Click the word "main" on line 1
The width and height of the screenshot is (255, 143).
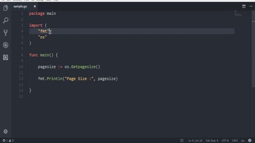51,14
